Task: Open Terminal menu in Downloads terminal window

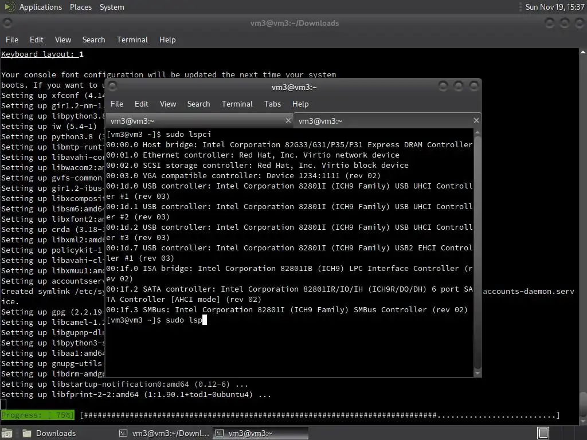Action: point(132,40)
